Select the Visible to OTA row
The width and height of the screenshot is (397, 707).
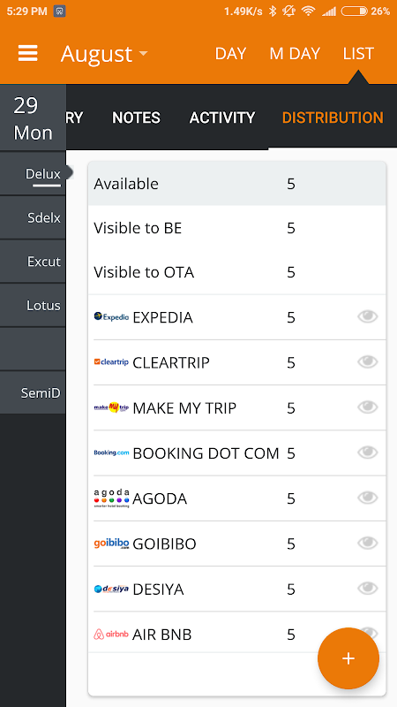click(237, 272)
